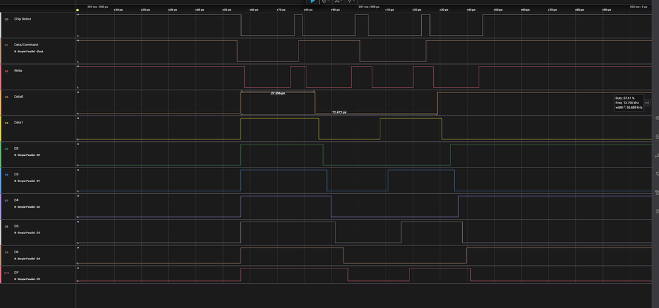Click the 301 ms : 900 µs ruler label
Viewport: 659px width, 308px height.
point(369,7)
